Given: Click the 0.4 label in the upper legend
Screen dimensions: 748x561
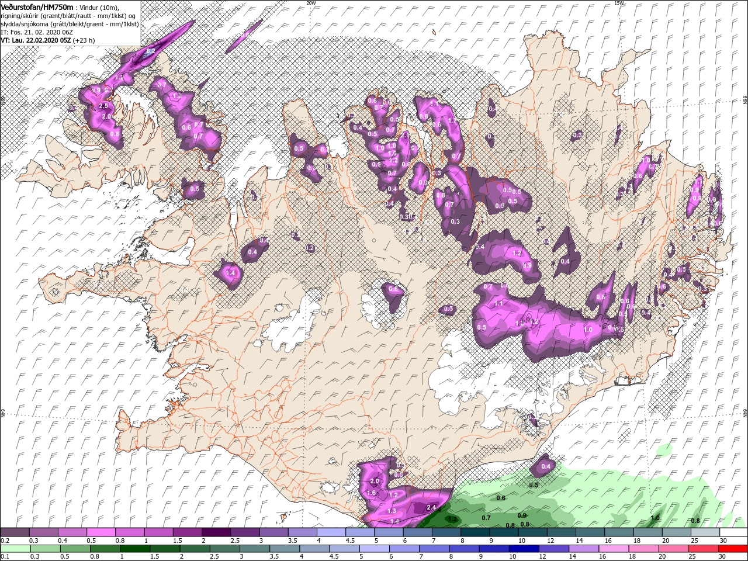Looking at the screenshot, I should point(63,541).
